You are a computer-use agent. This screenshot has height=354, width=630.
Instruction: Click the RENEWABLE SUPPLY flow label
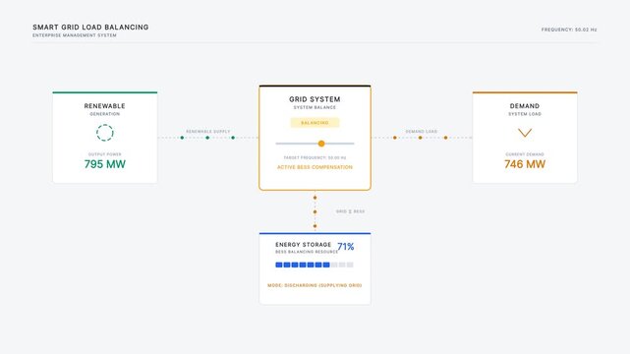coord(208,132)
